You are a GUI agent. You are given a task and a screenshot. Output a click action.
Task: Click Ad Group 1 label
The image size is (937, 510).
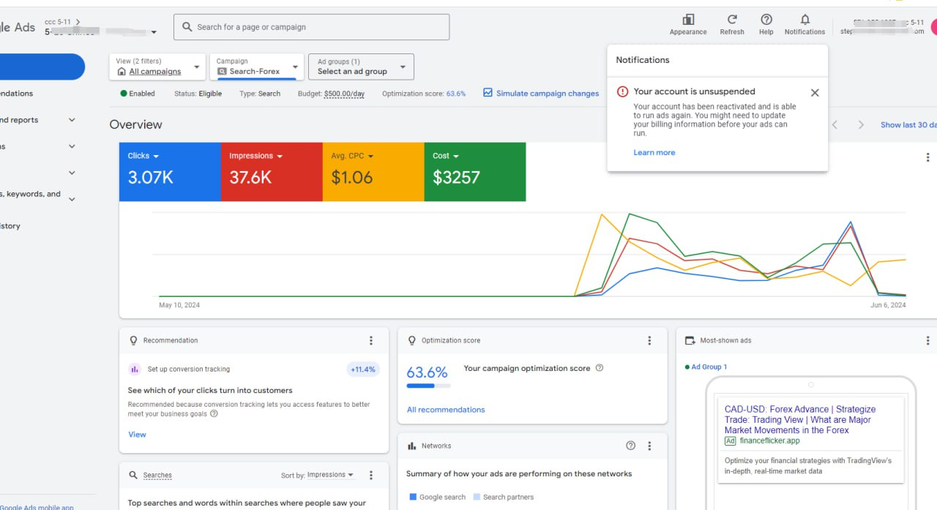pyautogui.click(x=709, y=367)
